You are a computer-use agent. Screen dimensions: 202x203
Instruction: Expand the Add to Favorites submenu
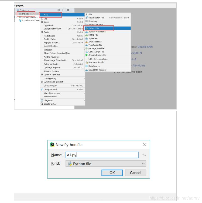point(62,57)
